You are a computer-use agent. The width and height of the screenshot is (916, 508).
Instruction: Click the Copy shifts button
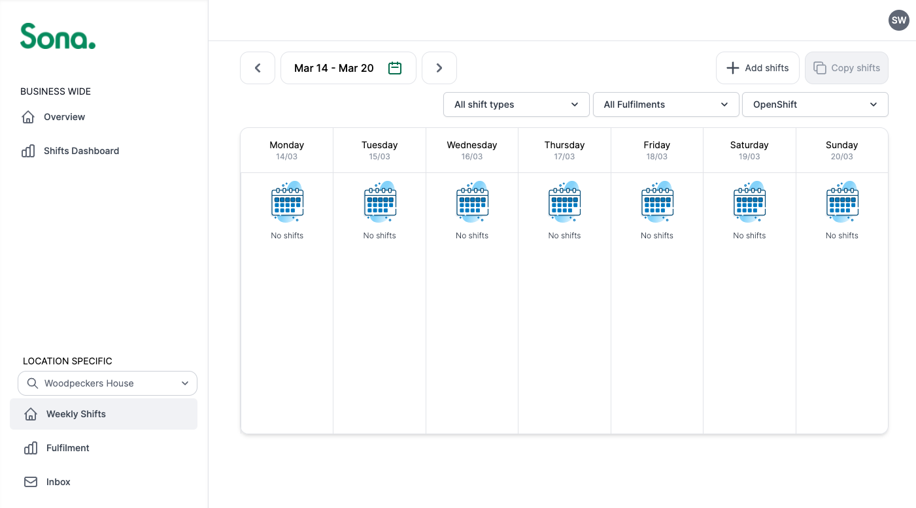click(847, 68)
